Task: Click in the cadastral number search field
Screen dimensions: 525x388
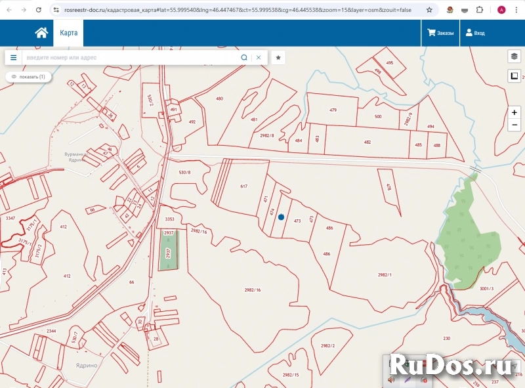Action: tap(131, 58)
